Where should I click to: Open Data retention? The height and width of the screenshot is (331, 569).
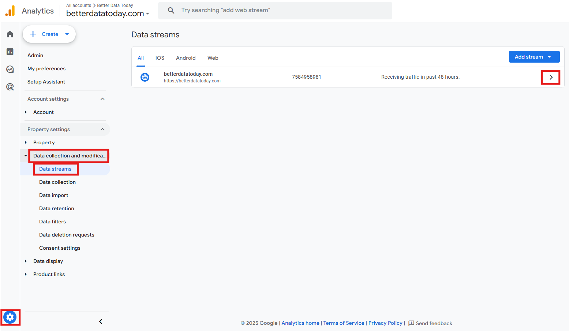(57, 208)
